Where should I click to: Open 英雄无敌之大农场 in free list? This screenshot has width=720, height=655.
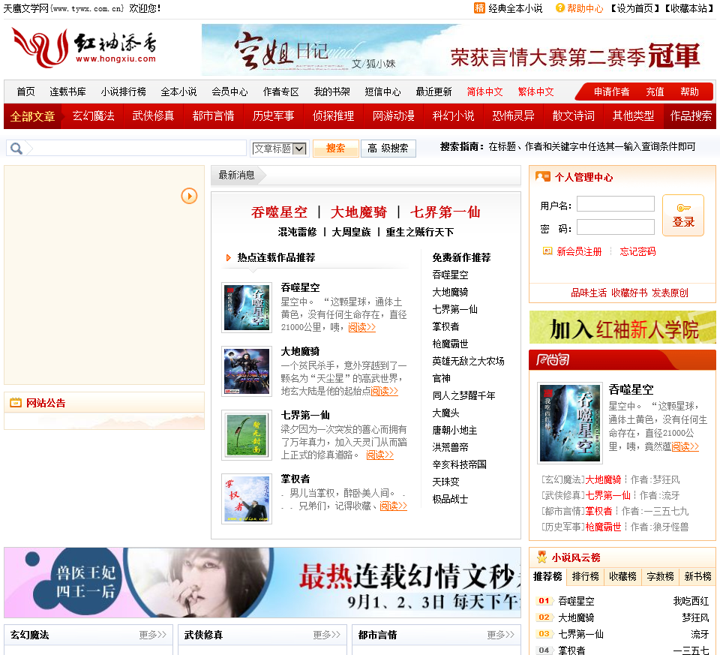[x=468, y=361]
